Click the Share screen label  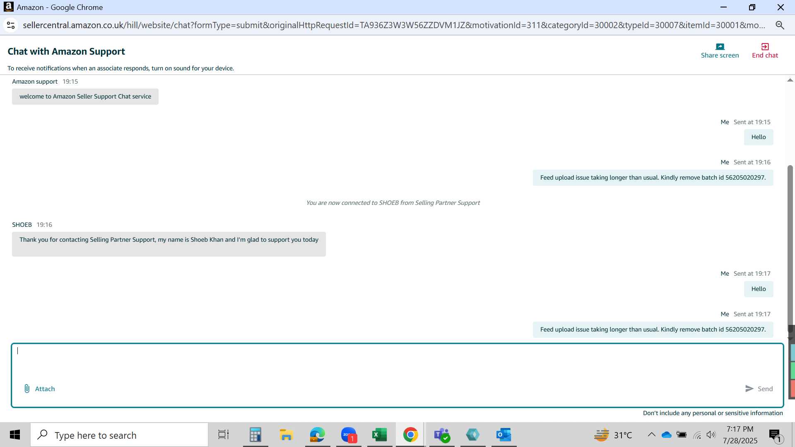tap(720, 55)
